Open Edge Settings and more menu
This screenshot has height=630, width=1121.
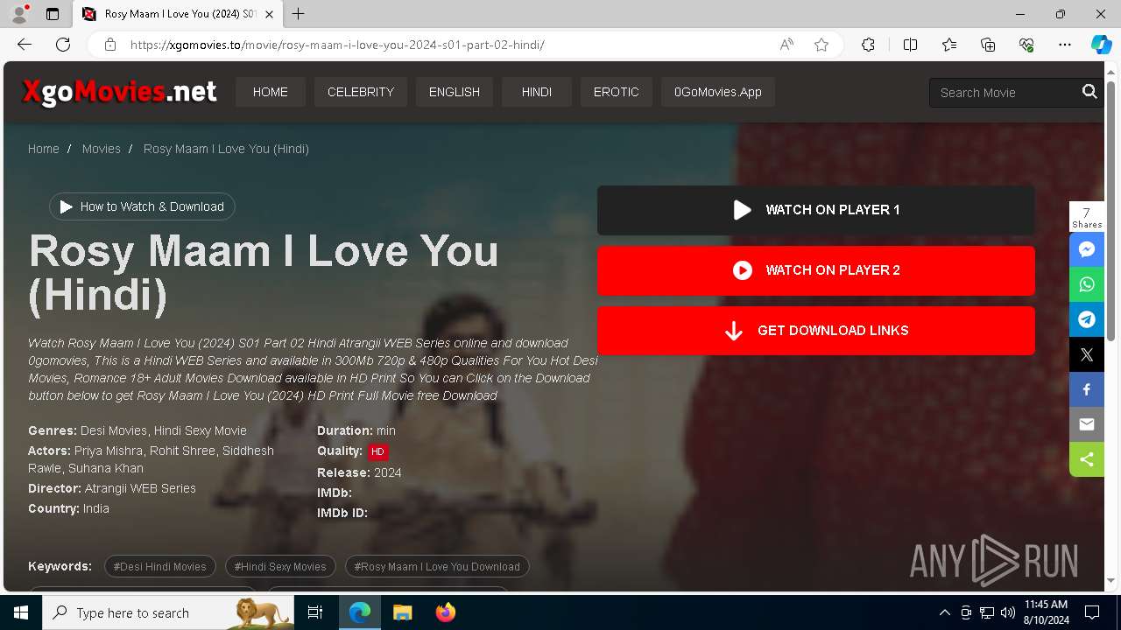click(1065, 45)
